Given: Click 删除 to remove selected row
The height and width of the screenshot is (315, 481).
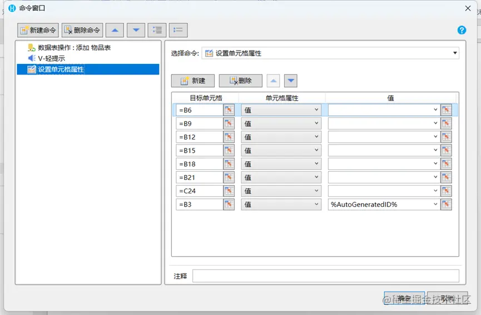Looking at the screenshot, I should [240, 81].
